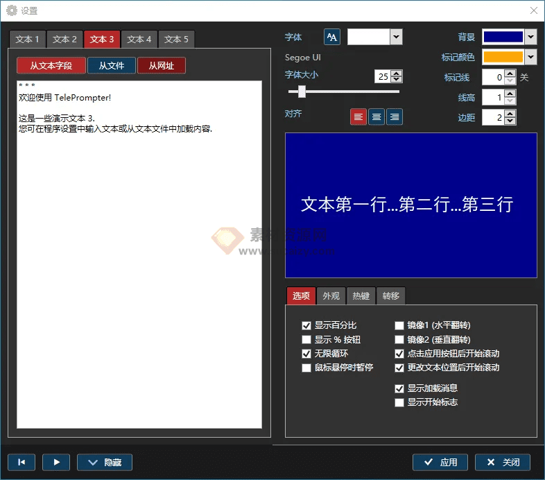Switch to the 文本 4 tab

139,40
